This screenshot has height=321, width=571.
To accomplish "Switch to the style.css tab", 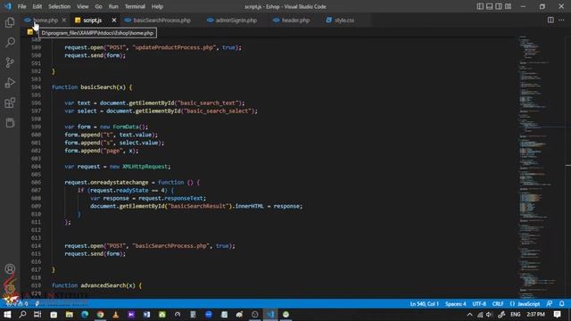I will point(344,20).
